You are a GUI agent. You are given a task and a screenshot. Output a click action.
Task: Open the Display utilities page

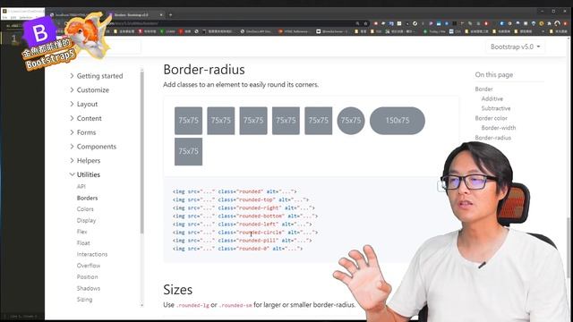pos(86,221)
